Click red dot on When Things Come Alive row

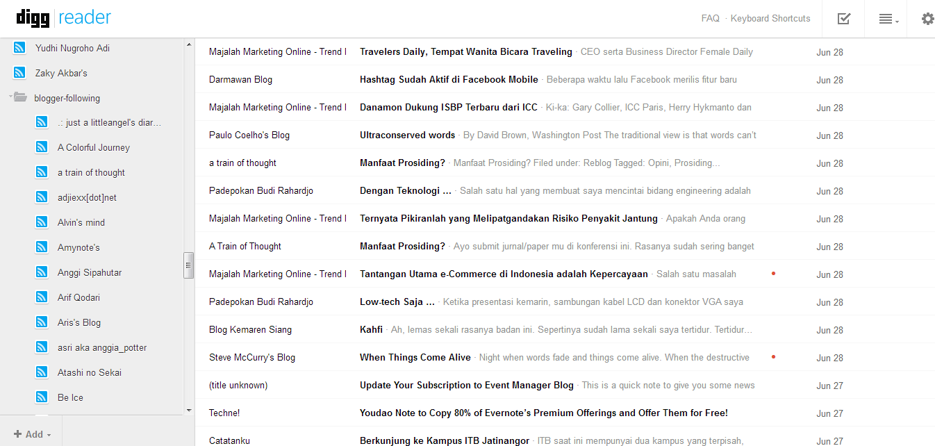[x=773, y=356]
